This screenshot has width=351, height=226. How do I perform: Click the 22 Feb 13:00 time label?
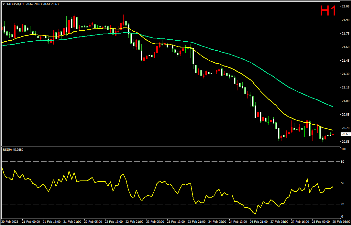pyautogui.click(x=114, y=221)
